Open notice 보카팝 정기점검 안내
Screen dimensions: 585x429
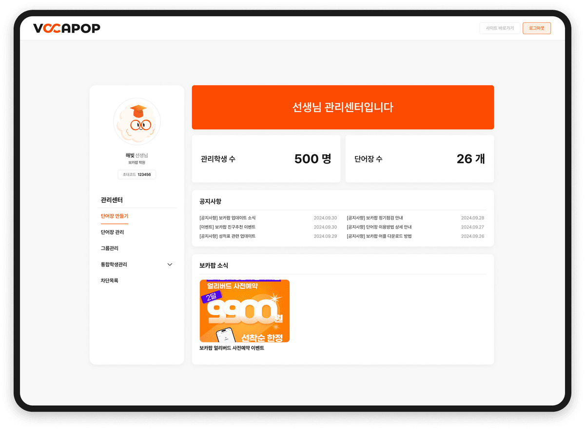pyautogui.click(x=375, y=218)
